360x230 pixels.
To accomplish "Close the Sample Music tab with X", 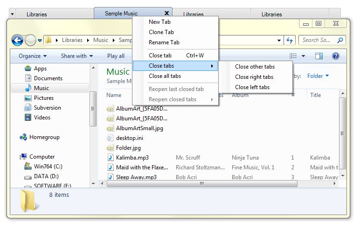I will pos(167,14).
